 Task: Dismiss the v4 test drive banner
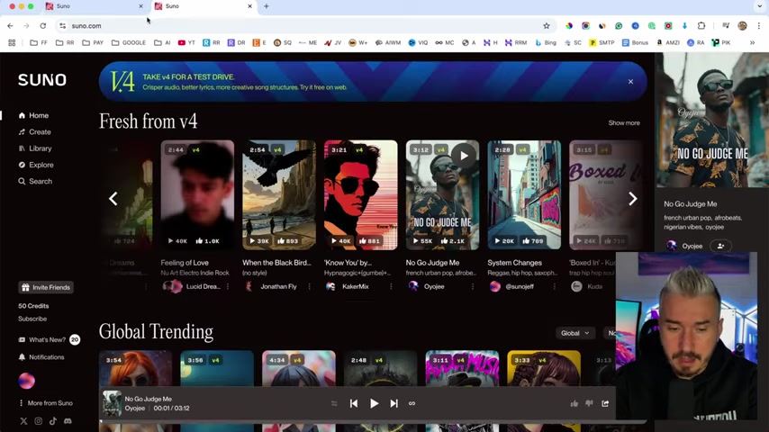[x=630, y=81]
